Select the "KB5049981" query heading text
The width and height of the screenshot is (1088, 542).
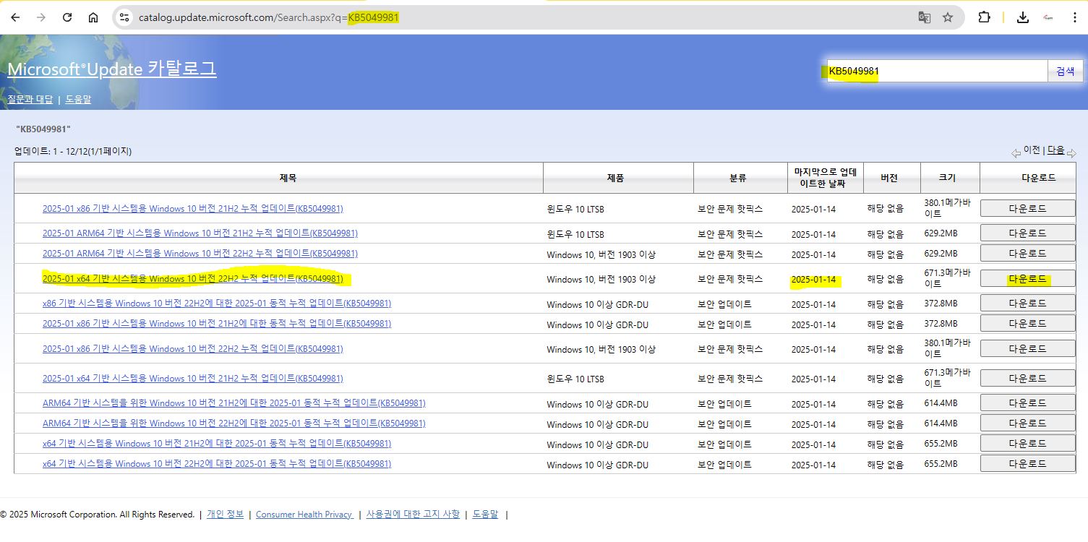pos(43,129)
